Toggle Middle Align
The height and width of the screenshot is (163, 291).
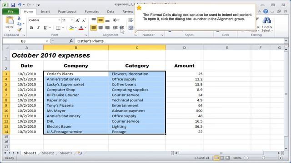point(100,20)
